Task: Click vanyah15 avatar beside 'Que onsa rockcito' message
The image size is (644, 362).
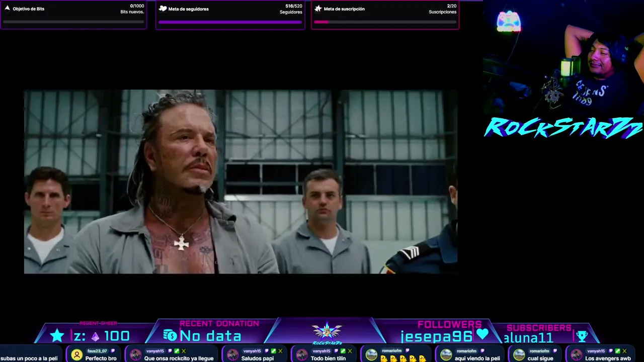Action: click(136, 355)
